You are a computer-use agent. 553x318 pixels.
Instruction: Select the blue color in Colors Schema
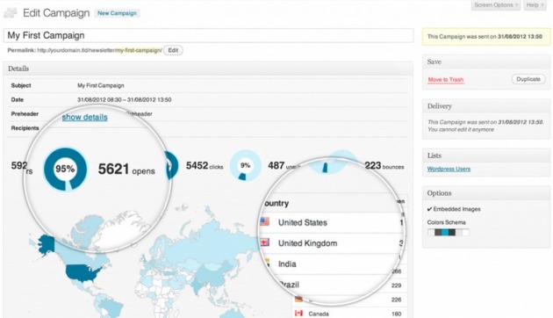point(445,232)
